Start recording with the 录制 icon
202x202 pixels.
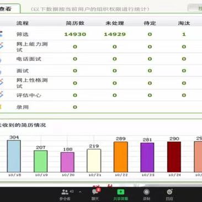[146, 192]
